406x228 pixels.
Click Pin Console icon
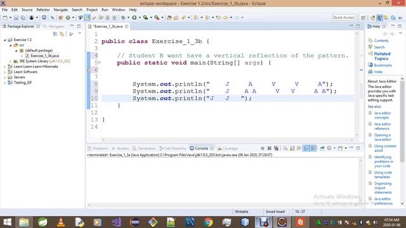coord(322,148)
